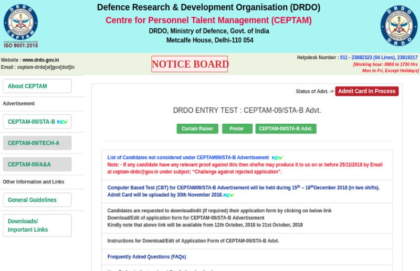
Task: Click NEW badge after admit card upload notice
Action: [x=229, y=195]
